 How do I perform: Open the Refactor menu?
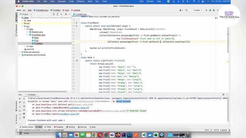(x=81, y=2)
